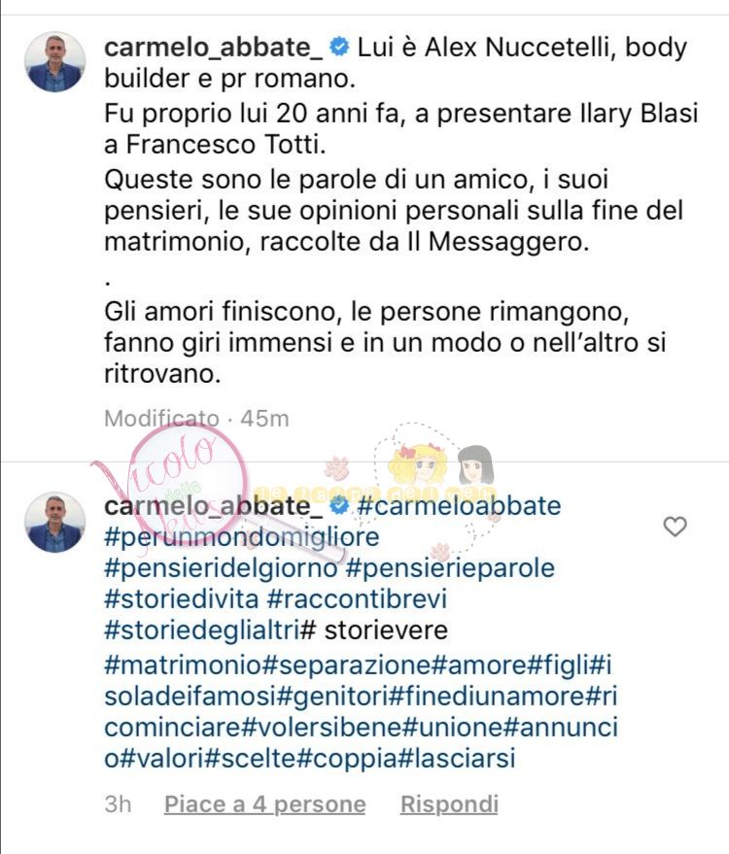729x854 pixels.
Task: Open the #pensierieparole hashtag
Action: [450, 568]
